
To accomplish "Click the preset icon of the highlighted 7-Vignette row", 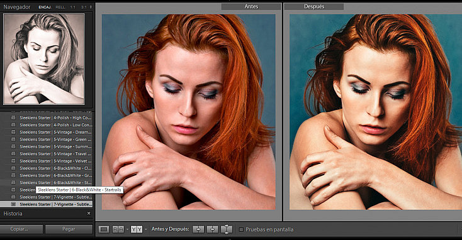I will [13, 204].
